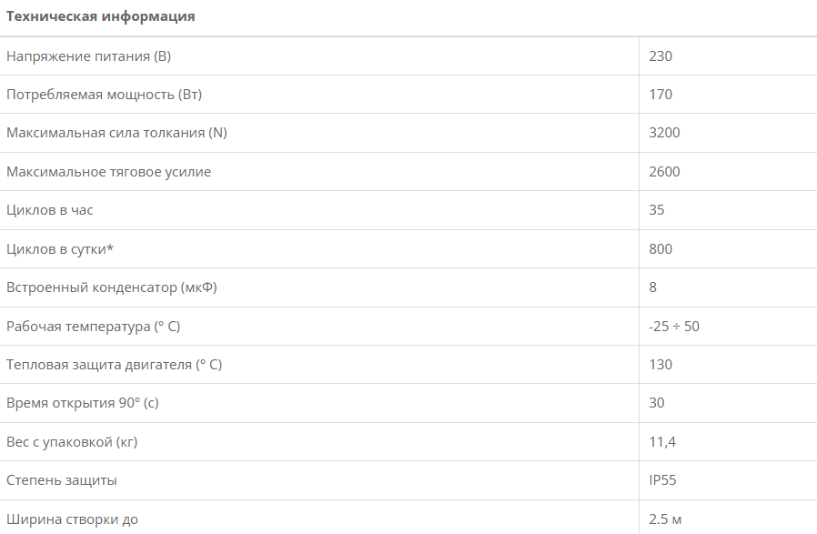This screenshot has width=817, height=534.
Task: Select the power value 170
Action: [x=661, y=95]
